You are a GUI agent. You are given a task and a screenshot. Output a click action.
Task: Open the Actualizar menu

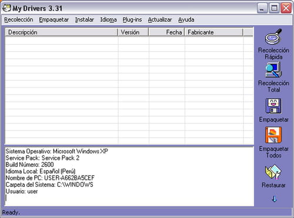(x=160, y=19)
